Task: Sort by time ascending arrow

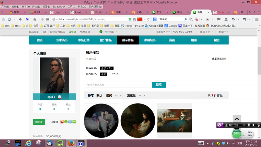Action: (121, 96)
